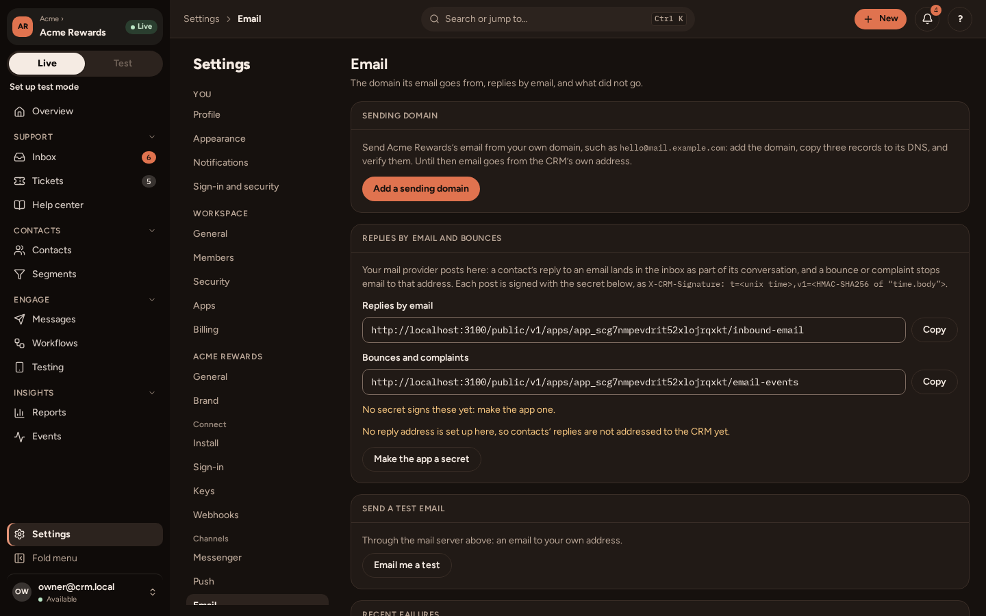Click the Segments funnel icon
This screenshot has height=616, width=986.
(20, 274)
